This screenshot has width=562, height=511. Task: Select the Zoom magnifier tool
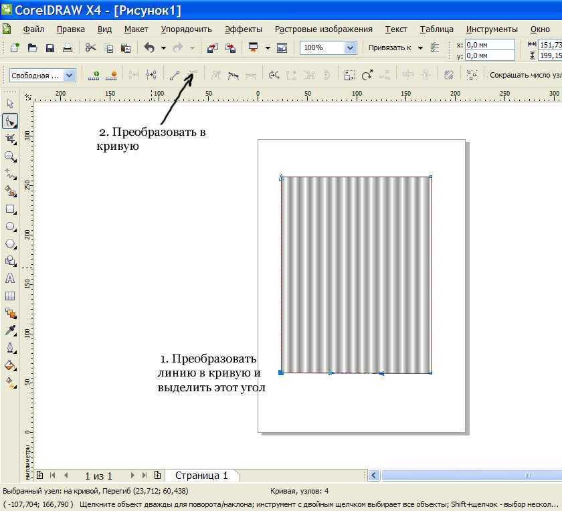coord(10,157)
